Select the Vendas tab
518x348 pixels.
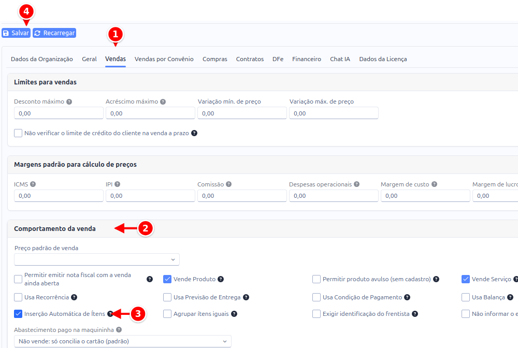116,59
